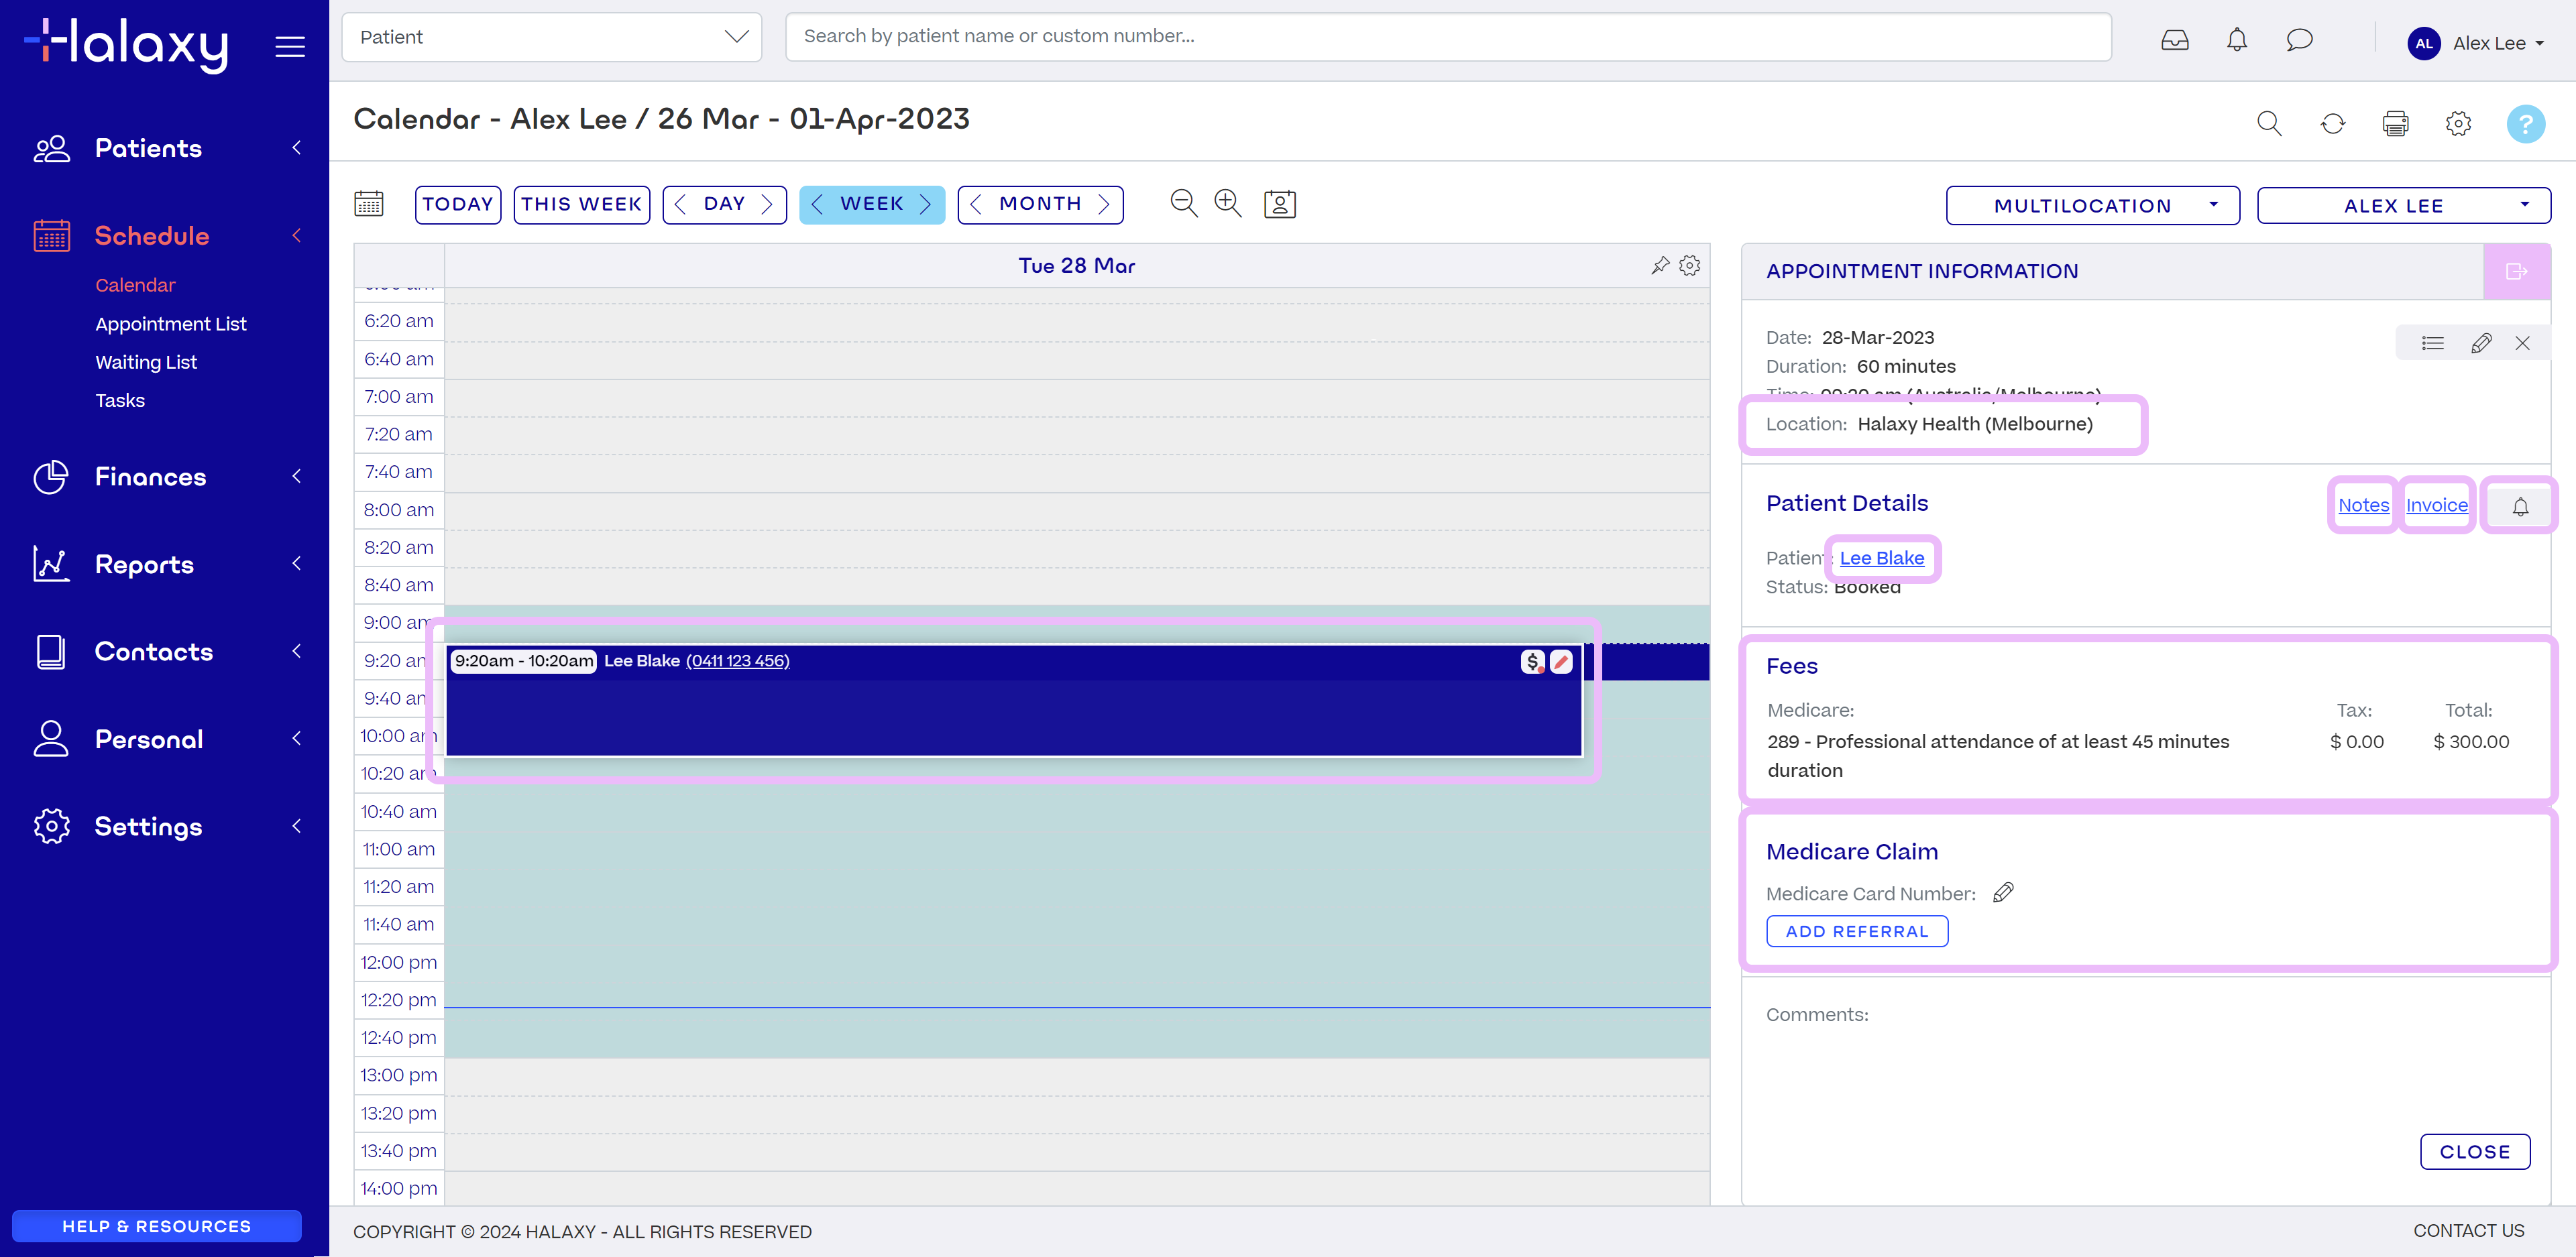
Task: Click the appointment reminder bell icon
Action: point(2520,506)
